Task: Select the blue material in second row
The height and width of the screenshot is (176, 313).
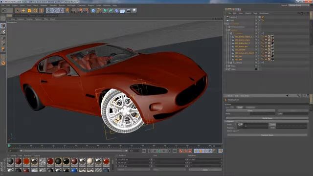Action: point(74,170)
